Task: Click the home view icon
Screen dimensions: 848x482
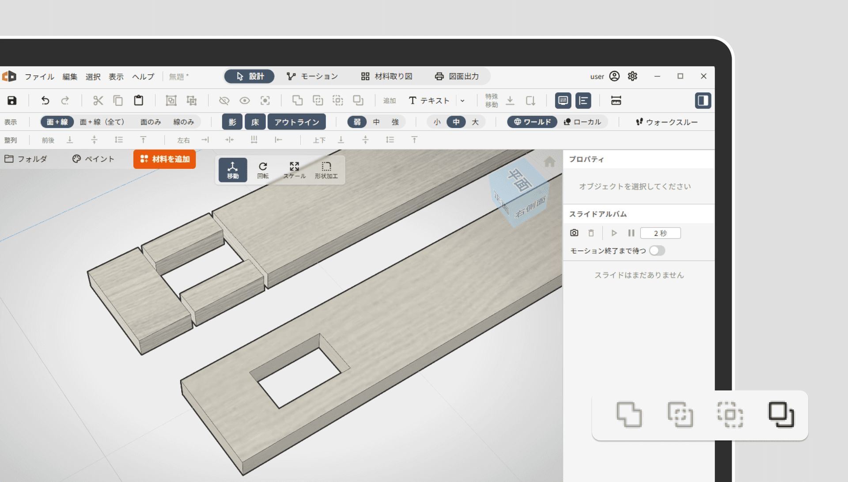Action: click(549, 162)
